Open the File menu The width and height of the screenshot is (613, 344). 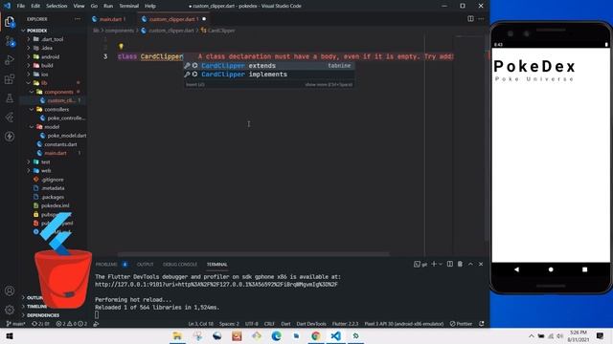[21, 6]
